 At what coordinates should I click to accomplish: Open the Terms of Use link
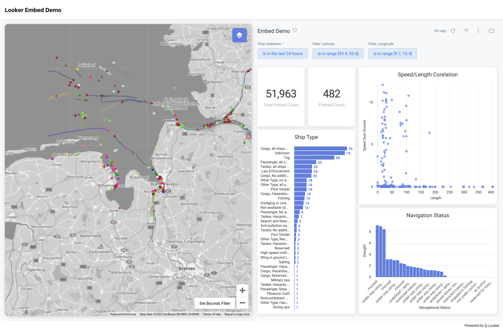click(x=211, y=314)
